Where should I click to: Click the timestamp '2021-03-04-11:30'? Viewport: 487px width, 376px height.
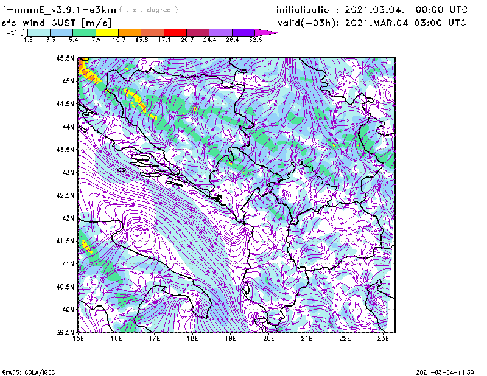coord(445,372)
